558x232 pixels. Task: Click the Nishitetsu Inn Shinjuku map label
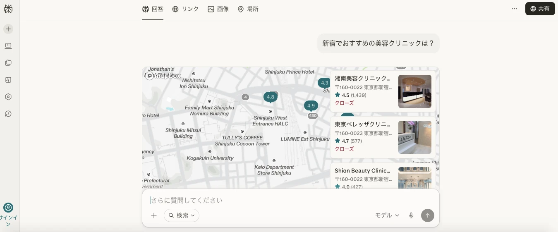click(194, 84)
